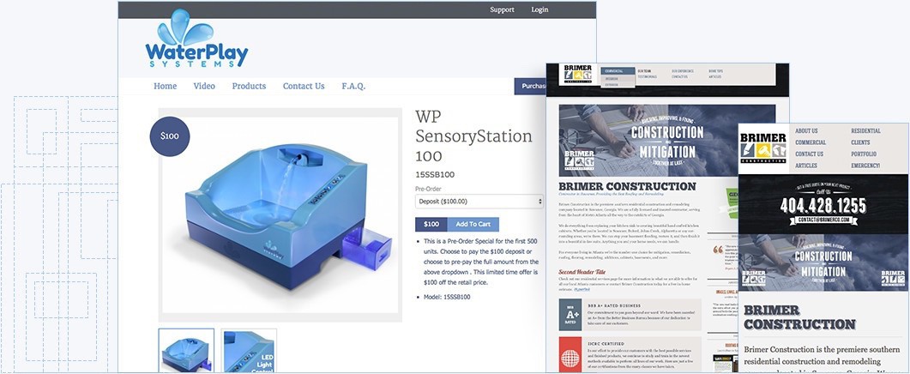Select the highlighted Commercial dropdown menu item
Image resolution: width=910 pixels, height=374 pixels.
point(618,71)
